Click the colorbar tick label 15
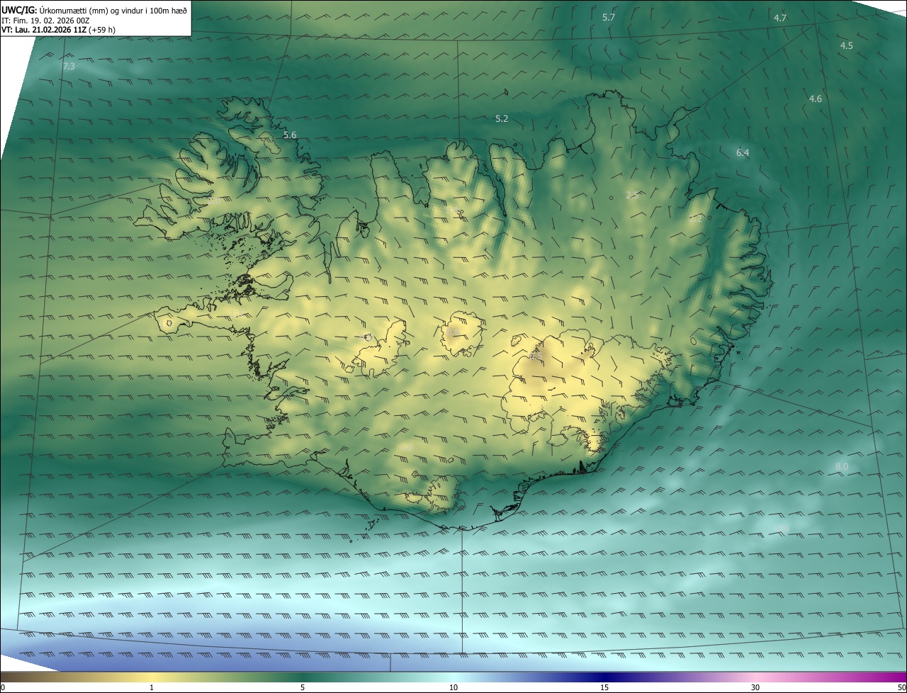Screen dimensions: 907x693 pos(604,687)
